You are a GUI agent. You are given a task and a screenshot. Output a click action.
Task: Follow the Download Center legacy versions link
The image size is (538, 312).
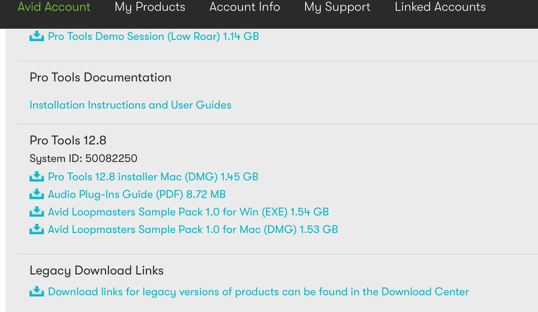(x=258, y=292)
